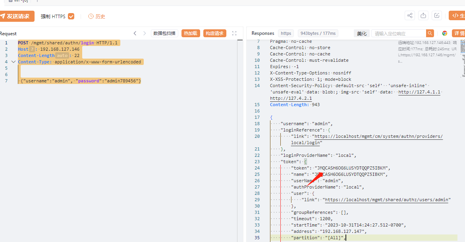This screenshot has height=242, width=465.
Task: Open the 热加载 hot reload option
Action: pos(191,33)
